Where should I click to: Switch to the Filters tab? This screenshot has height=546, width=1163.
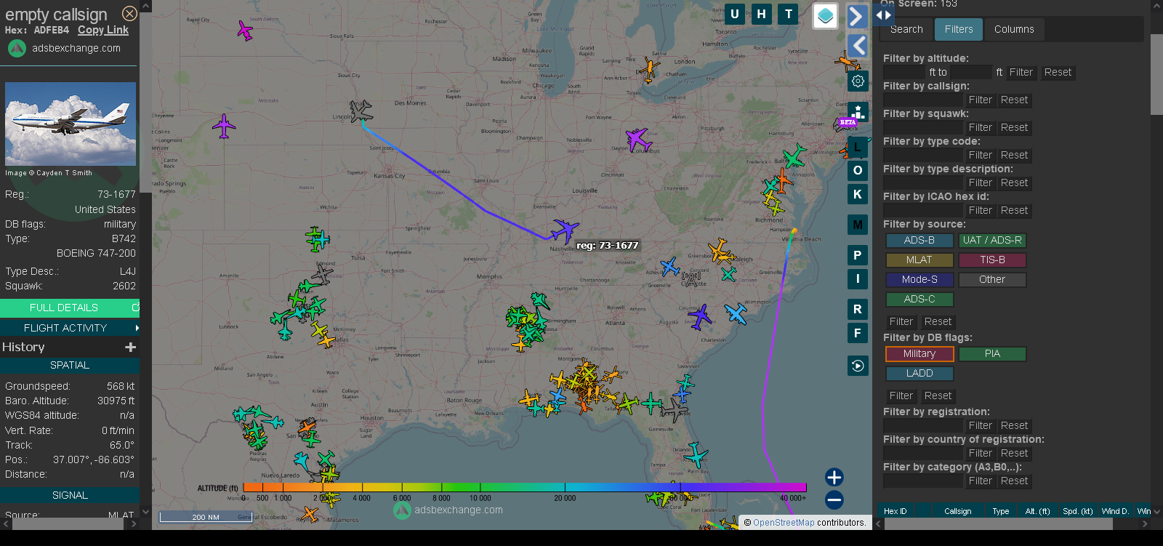coord(959,29)
